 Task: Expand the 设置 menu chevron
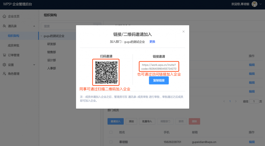click(34, 65)
